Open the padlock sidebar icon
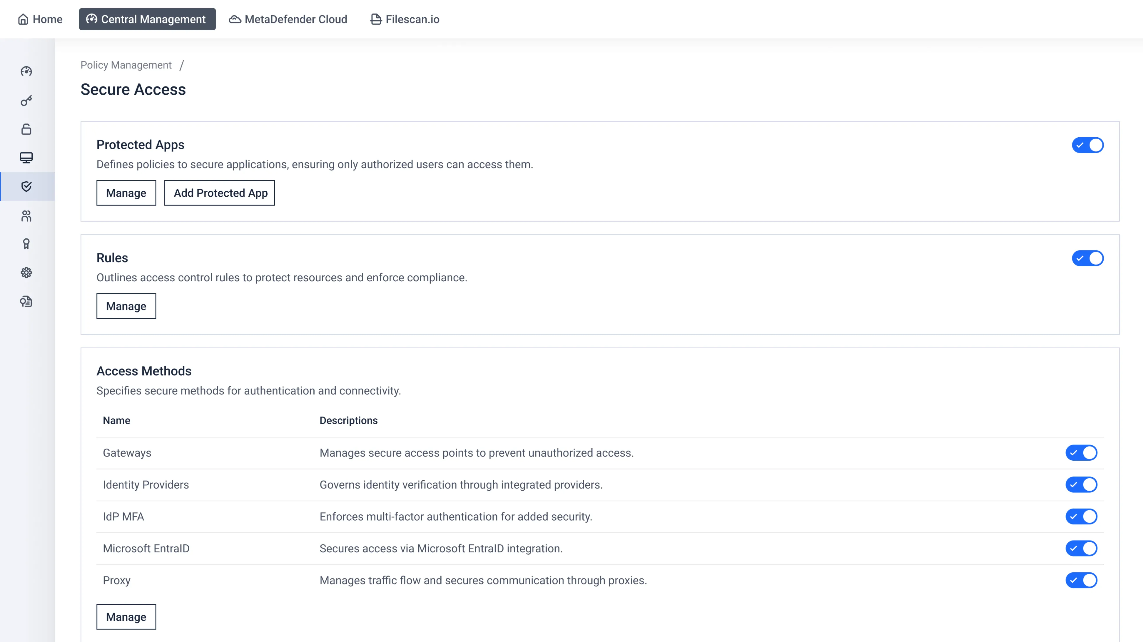The image size is (1143, 642). 26,129
